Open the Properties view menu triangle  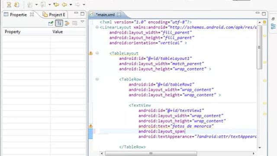pos(82,22)
